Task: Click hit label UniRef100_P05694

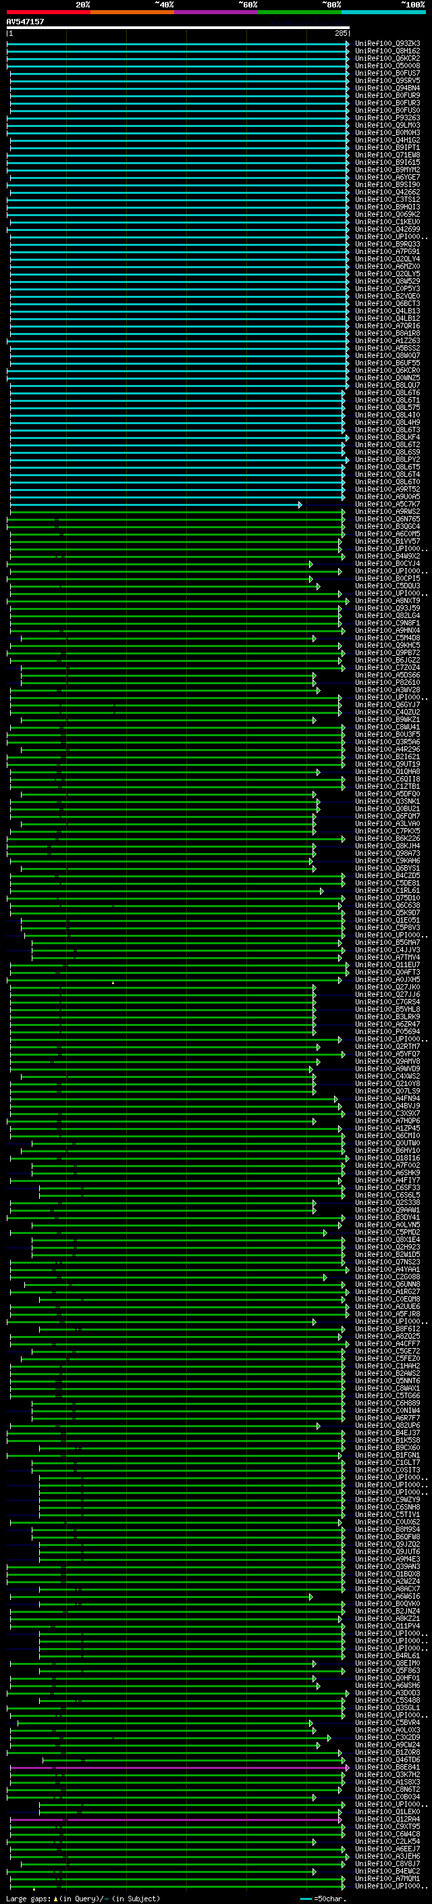Action: (387, 1032)
